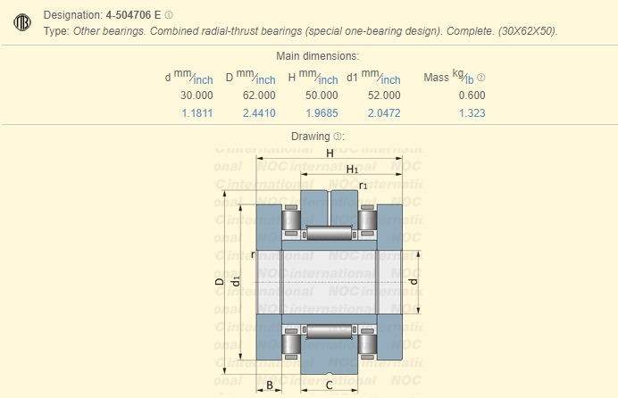Image resolution: width=618 pixels, height=398 pixels.
Task: Click the 1.323 lb mass value
Action: click(472, 113)
